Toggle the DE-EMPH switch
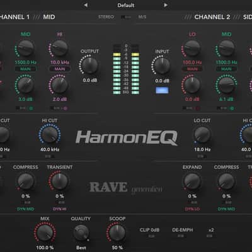 (180, 236)
